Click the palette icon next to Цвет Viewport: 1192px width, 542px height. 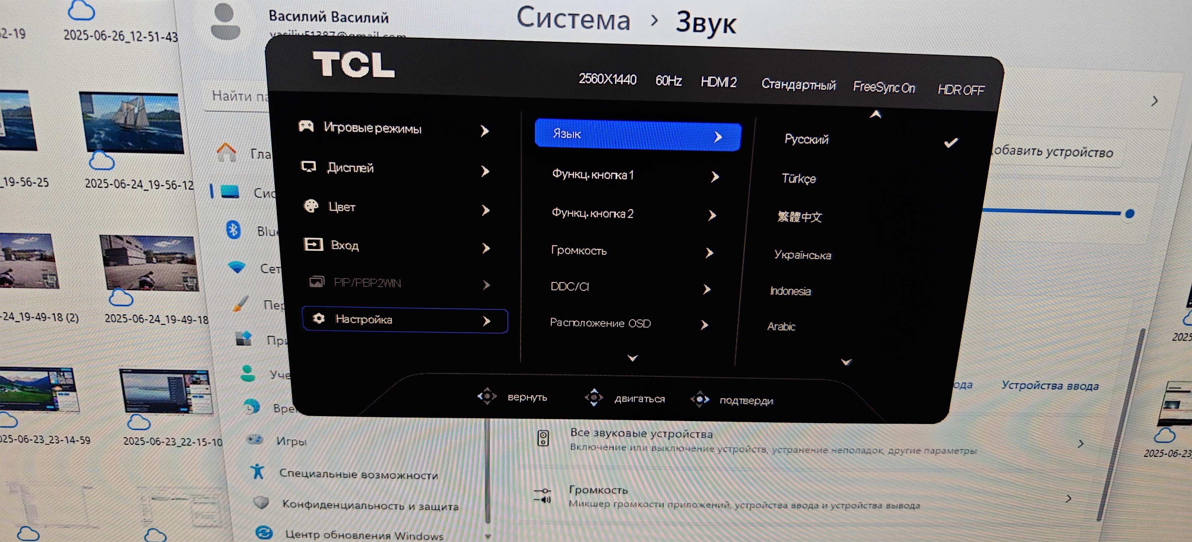(x=311, y=206)
